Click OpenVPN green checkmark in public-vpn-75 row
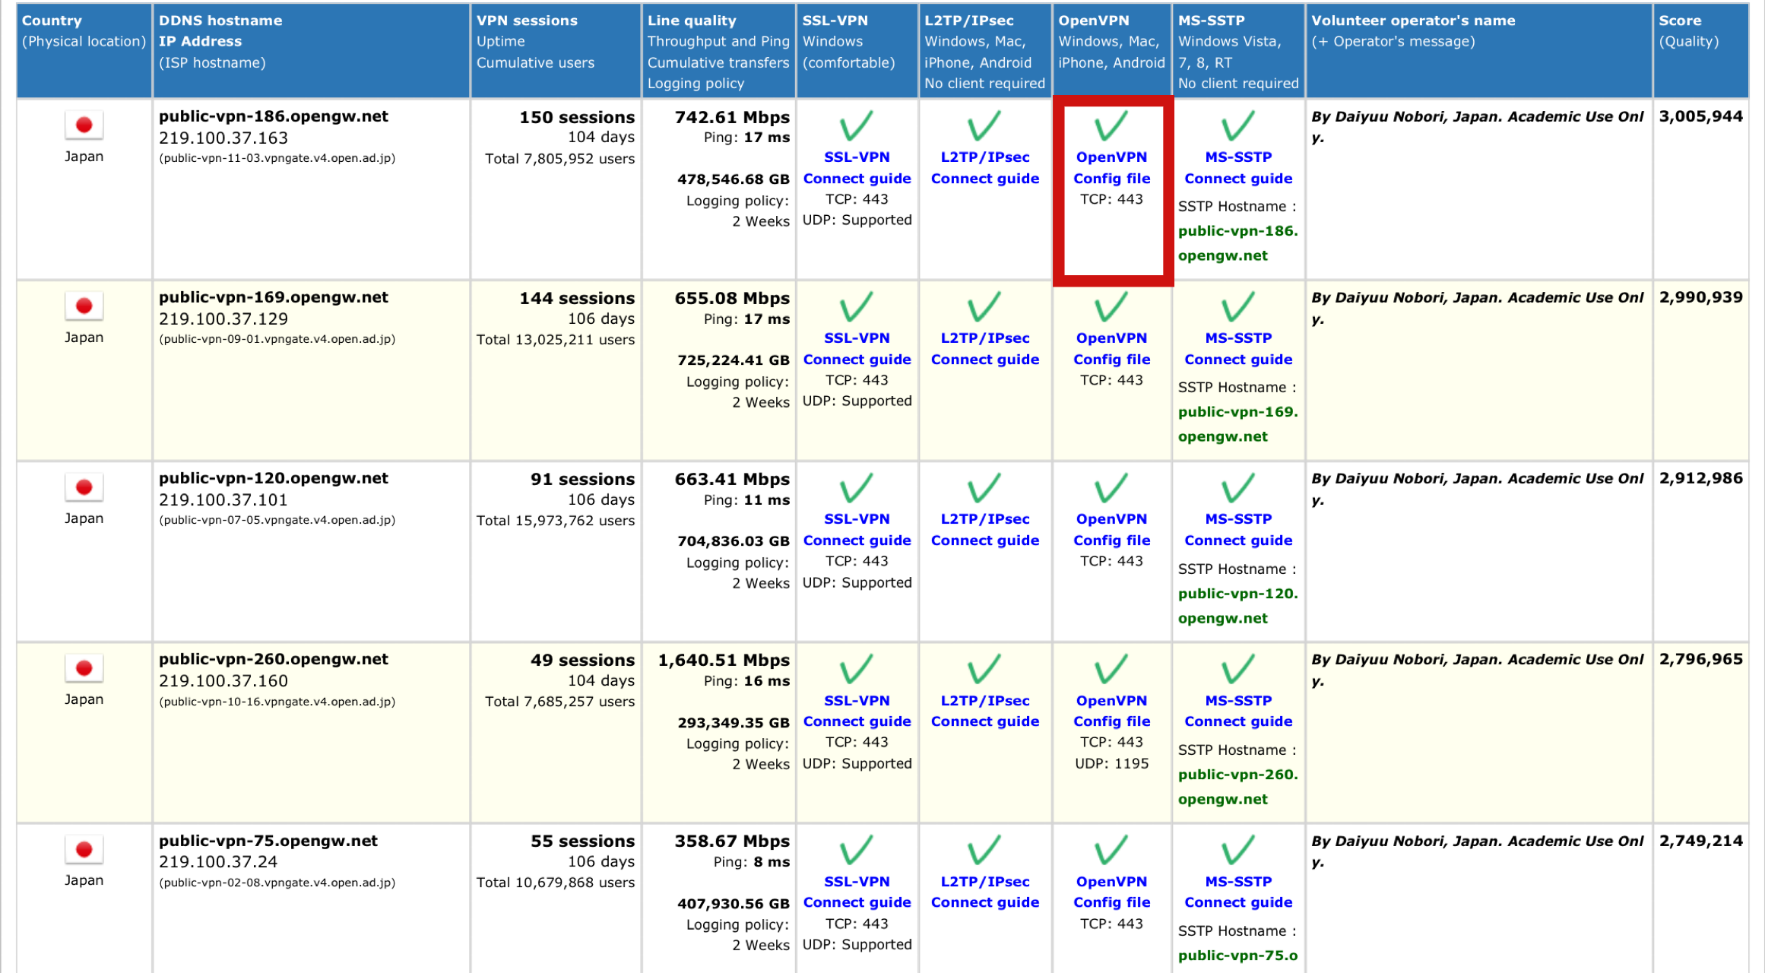 click(1111, 851)
